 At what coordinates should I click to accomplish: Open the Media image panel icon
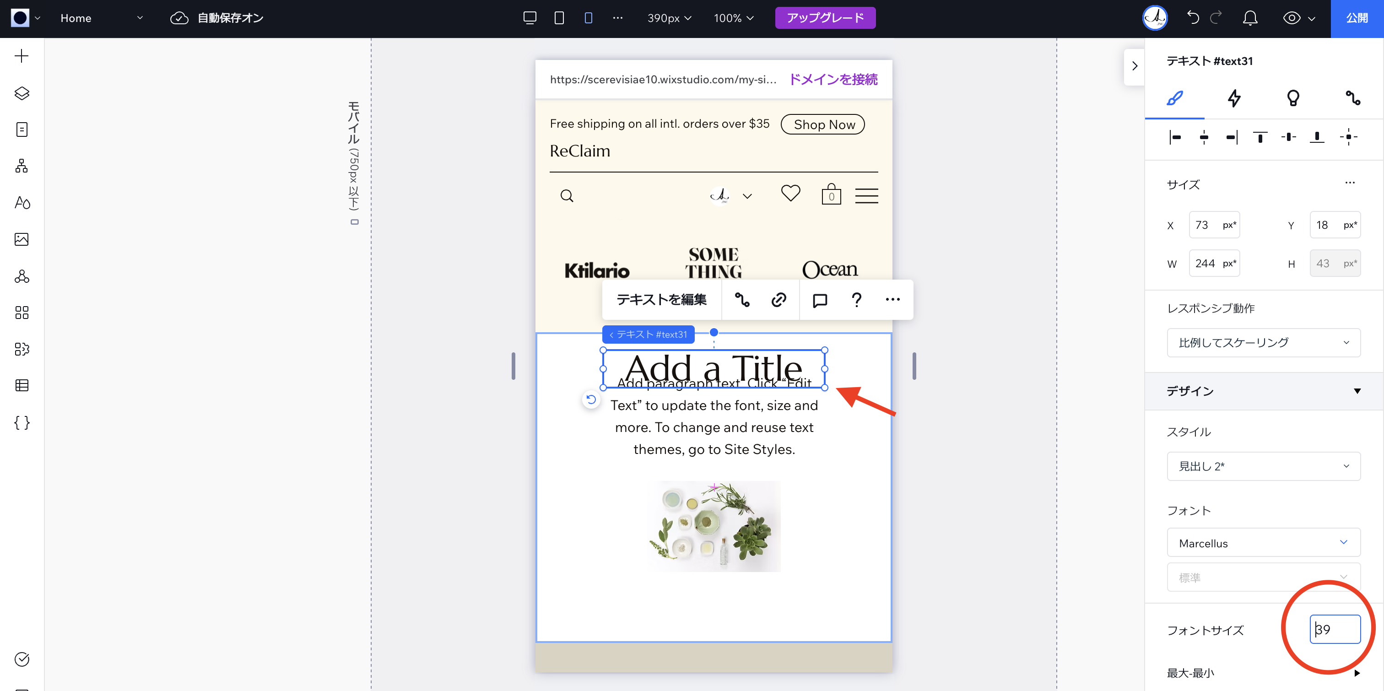click(22, 239)
